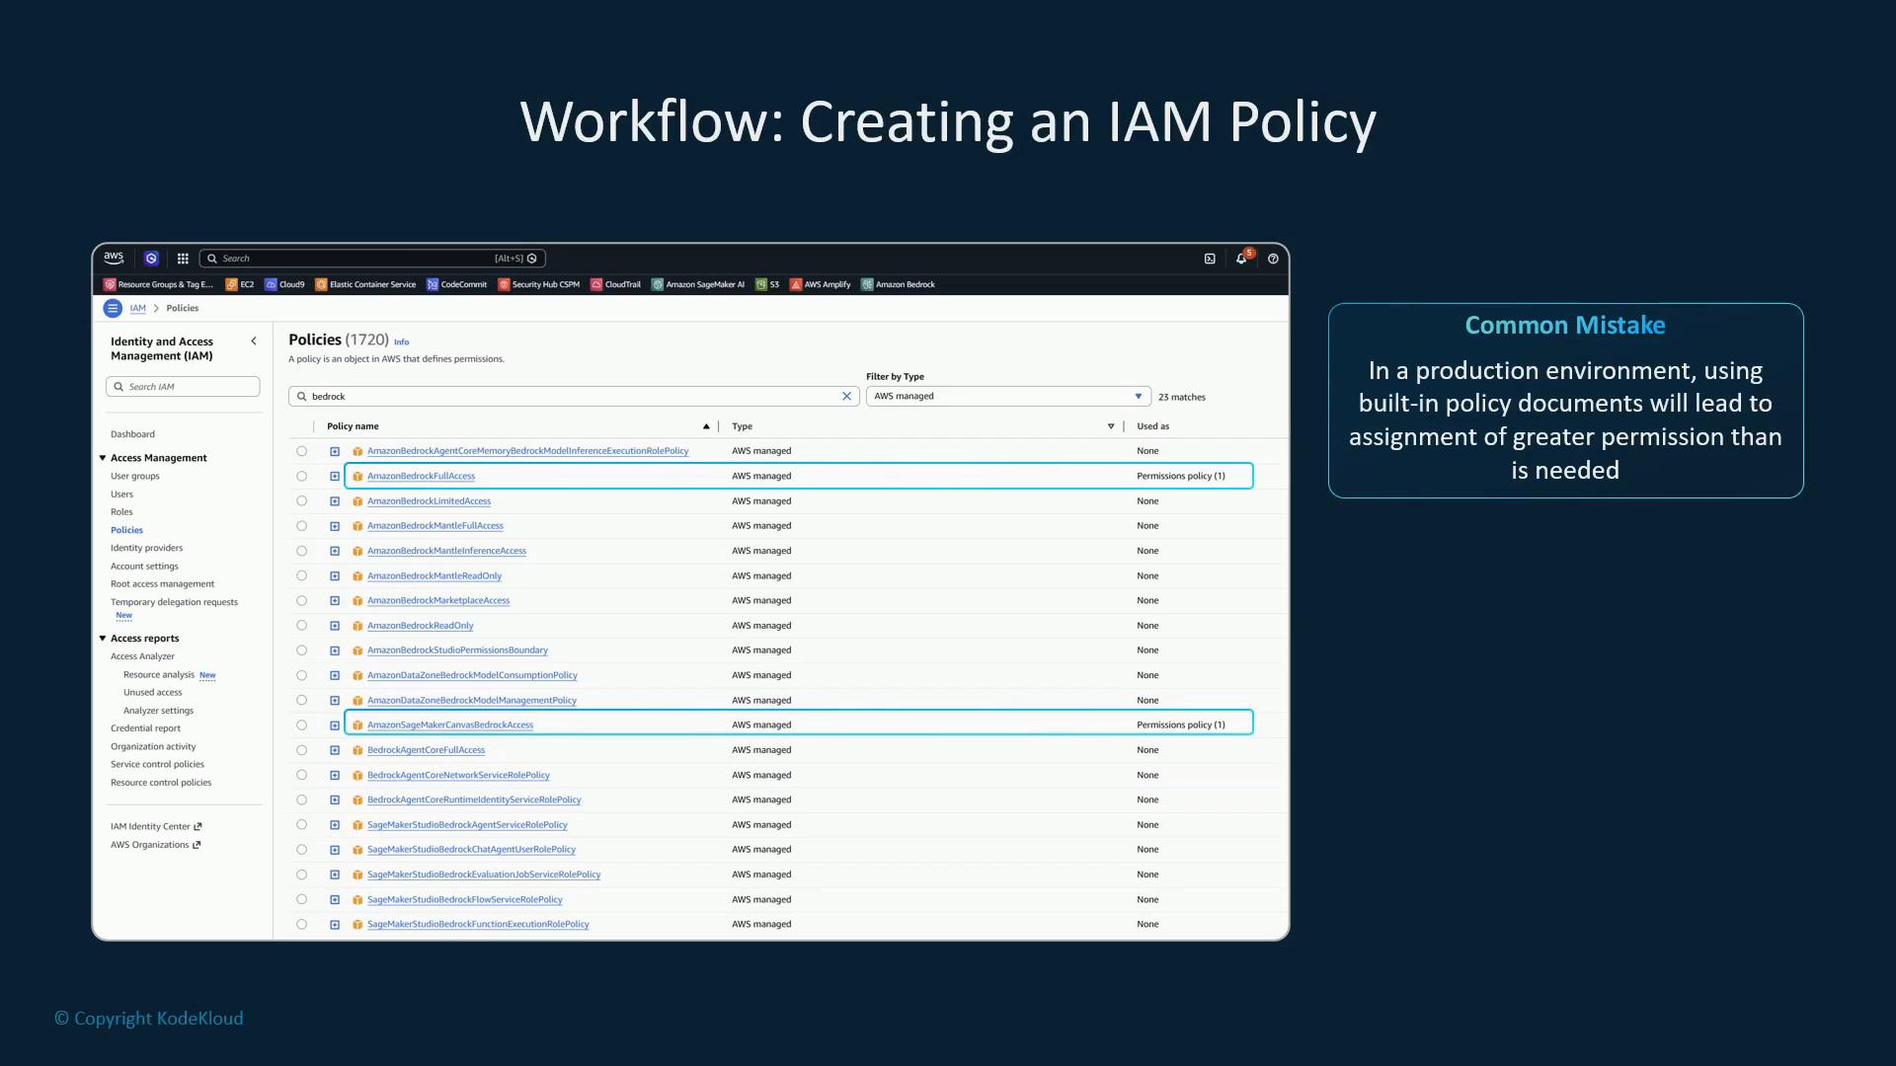
Task: Toggle the hamburger navigation menu icon
Action: pyautogui.click(x=113, y=308)
